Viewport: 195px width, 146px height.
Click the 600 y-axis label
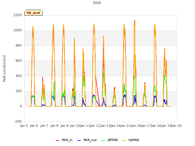[x=19, y=61]
